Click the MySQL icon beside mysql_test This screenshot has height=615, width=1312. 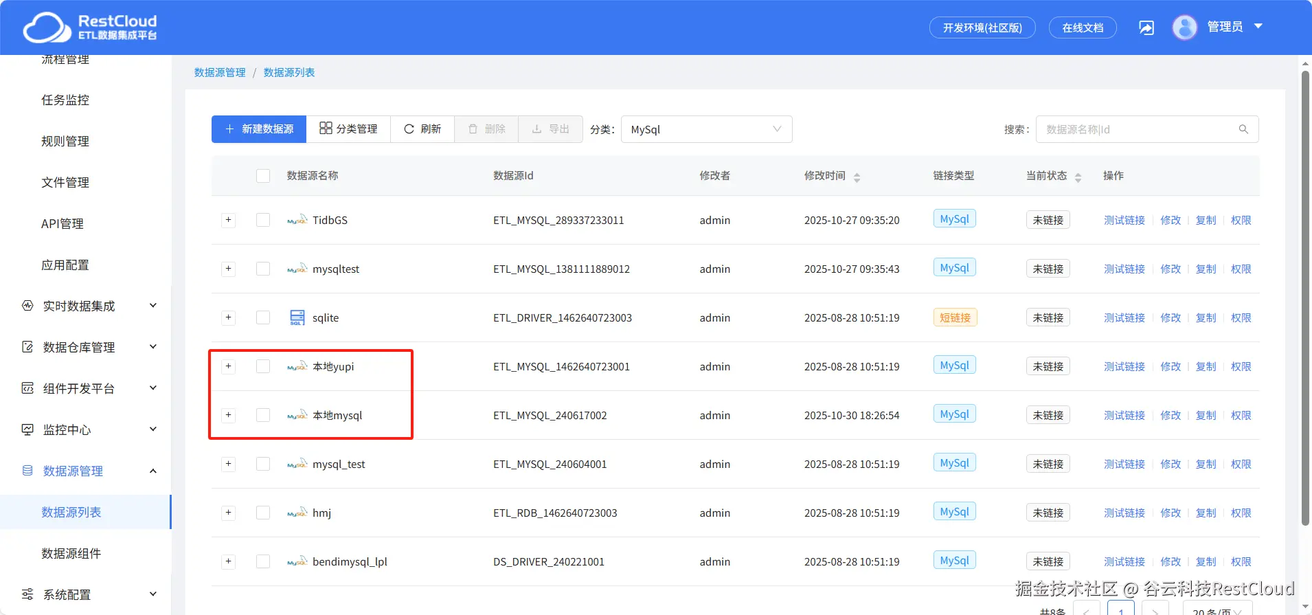click(297, 464)
